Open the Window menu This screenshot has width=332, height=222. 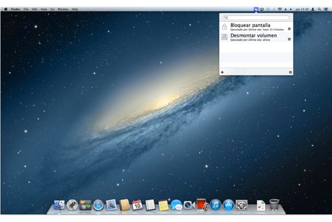[63, 9]
